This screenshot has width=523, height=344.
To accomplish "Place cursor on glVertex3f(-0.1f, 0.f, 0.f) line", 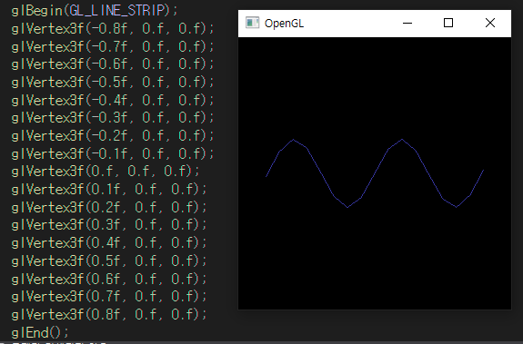I will click(x=113, y=154).
